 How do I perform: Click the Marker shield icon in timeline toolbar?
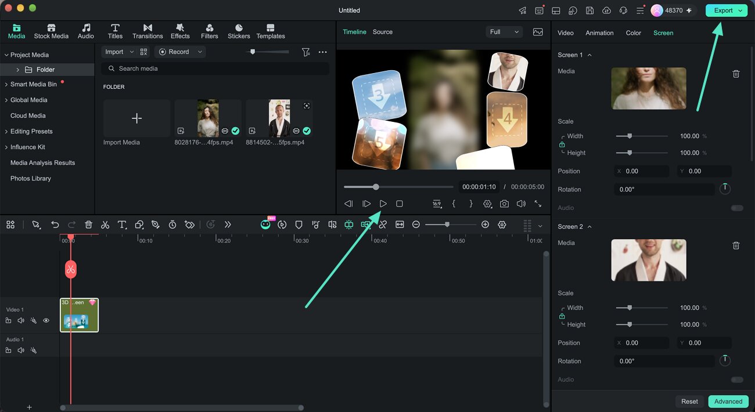[x=299, y=225]
